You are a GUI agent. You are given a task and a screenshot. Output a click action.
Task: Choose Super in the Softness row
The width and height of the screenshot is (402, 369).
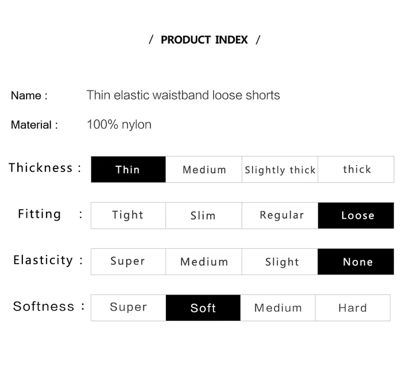(128, 308)
